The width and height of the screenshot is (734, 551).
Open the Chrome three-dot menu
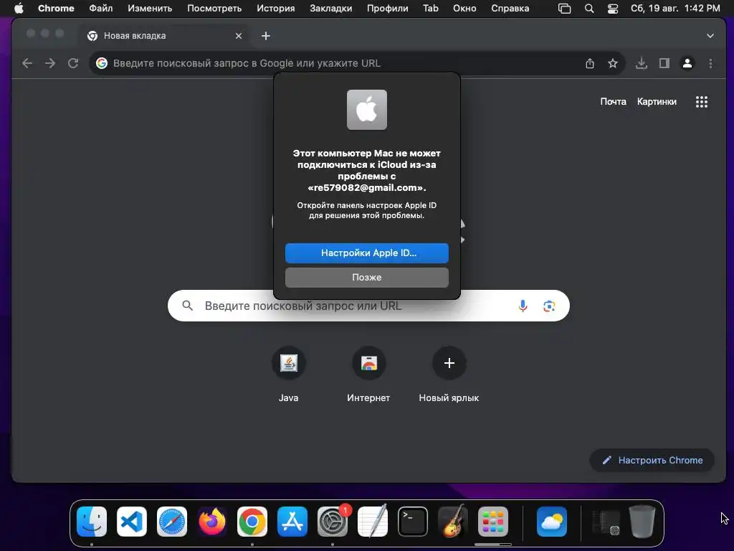710,63
